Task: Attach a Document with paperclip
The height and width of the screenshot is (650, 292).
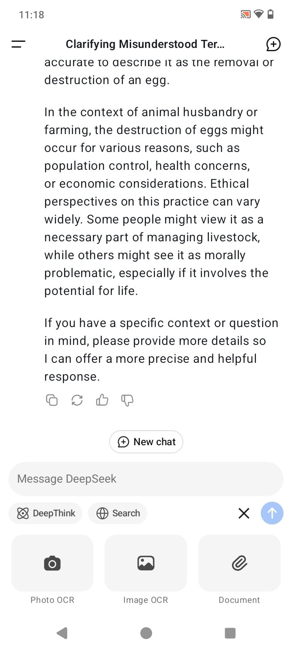Action: (239, 563)
